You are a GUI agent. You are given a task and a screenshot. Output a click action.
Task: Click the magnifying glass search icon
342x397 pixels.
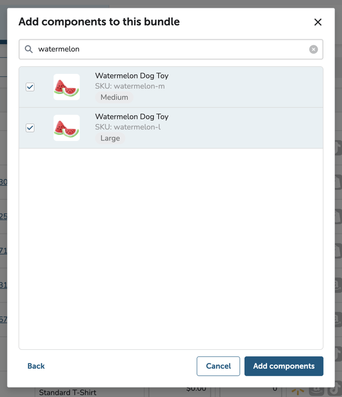pos(29,49)
